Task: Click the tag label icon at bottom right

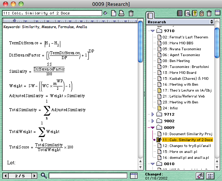Action: click(x=200, y=176)
